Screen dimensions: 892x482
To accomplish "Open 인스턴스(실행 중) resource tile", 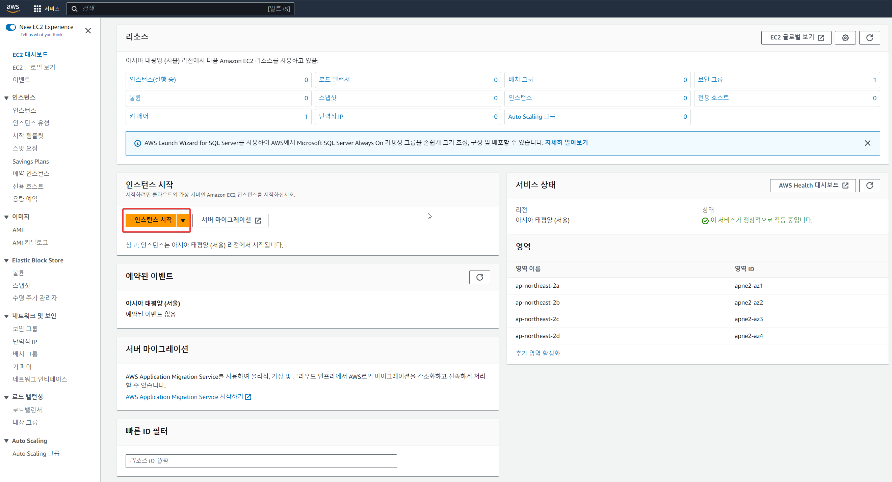I will (x=218, y=80).
